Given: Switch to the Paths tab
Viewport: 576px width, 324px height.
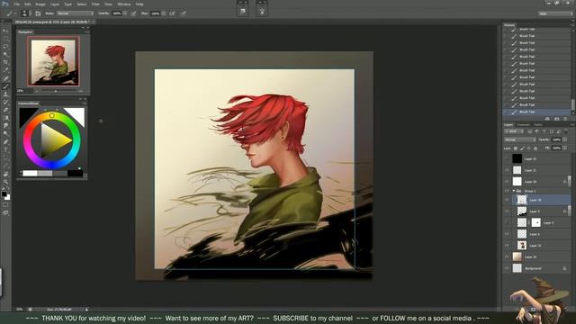Looking at the screenshot, I should (x=538, y=125).
